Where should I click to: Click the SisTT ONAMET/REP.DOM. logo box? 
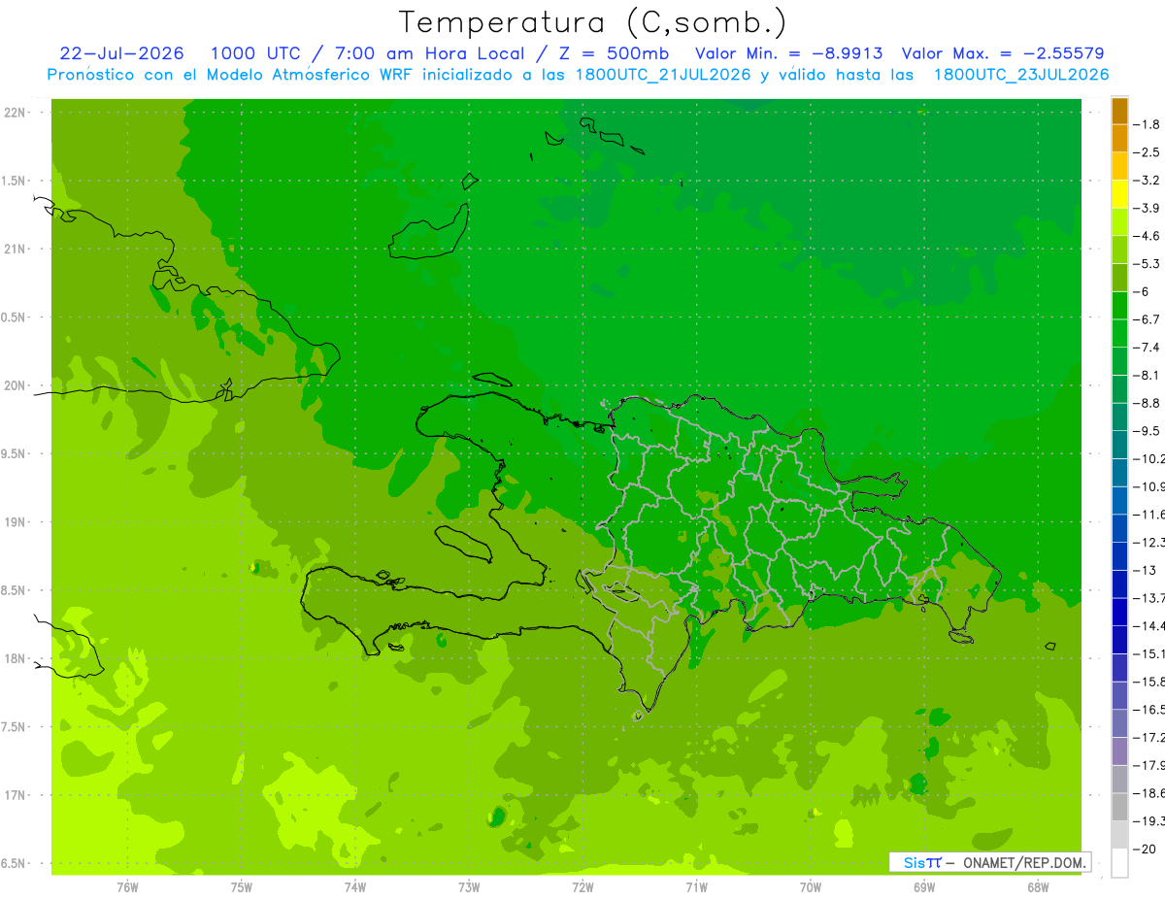pyautogui.click(x=990, y=862)
